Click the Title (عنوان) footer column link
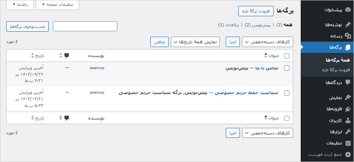The width and height of the screenshot is (354, 162). coord(274,118)
